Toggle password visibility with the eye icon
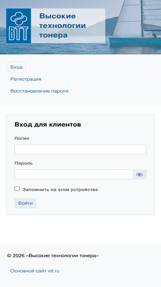Screen dimensions: 161x287 (140, 174)
